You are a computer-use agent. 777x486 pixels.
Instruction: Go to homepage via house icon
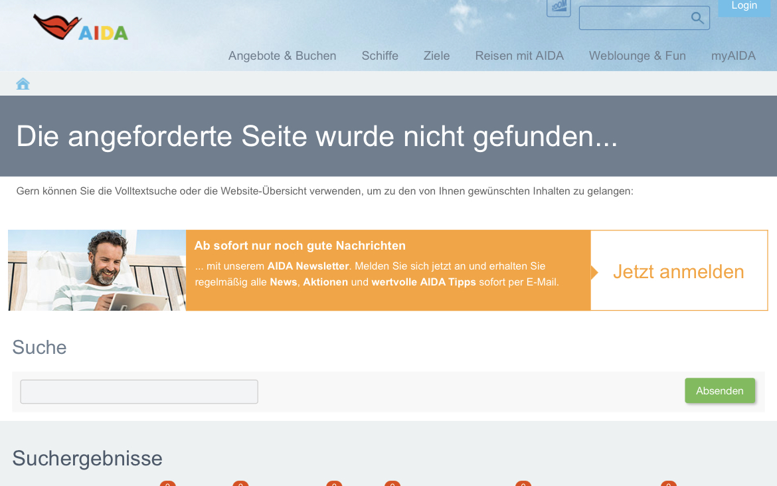[23, 84]
